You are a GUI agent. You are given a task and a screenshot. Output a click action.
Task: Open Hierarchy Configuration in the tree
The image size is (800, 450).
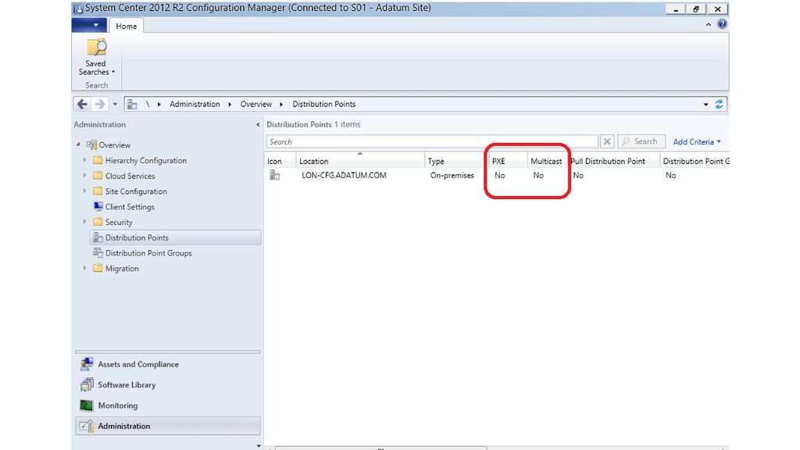point(146,160)
